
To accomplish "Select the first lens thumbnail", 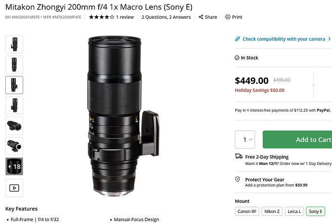I will 14,44.
